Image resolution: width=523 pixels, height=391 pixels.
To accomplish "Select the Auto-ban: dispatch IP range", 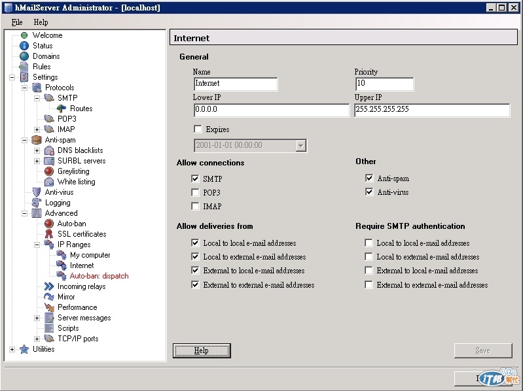I will [x=99, y=276].
